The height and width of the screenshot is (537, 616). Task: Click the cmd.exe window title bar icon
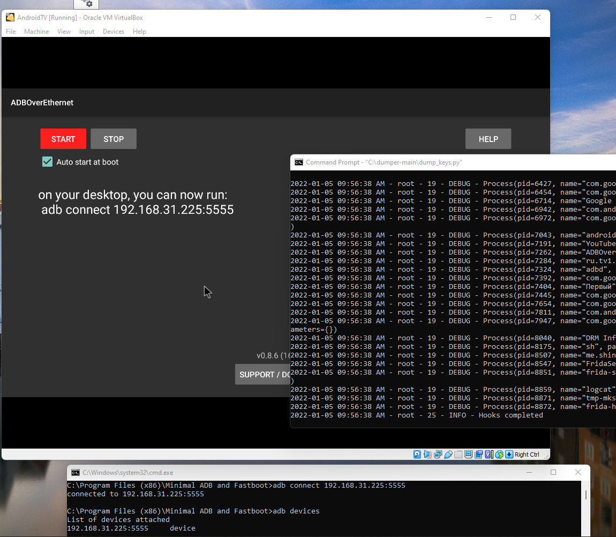click(x=76, y=473)
